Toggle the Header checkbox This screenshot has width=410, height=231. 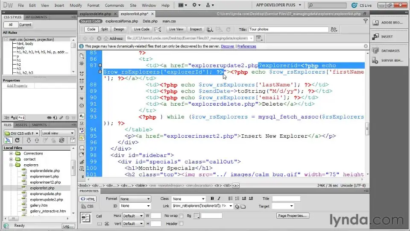tap(181, 224)
